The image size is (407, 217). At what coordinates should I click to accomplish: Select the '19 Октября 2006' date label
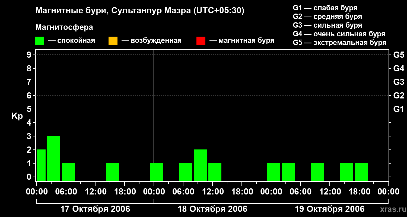tap(330, 209)
